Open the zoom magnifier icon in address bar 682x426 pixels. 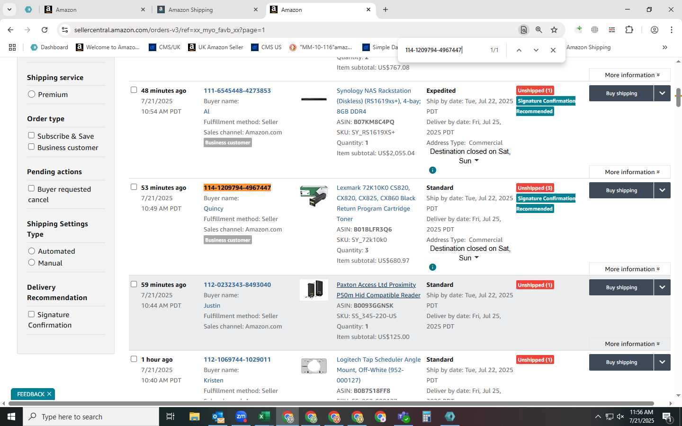click(x=538, y=30)
